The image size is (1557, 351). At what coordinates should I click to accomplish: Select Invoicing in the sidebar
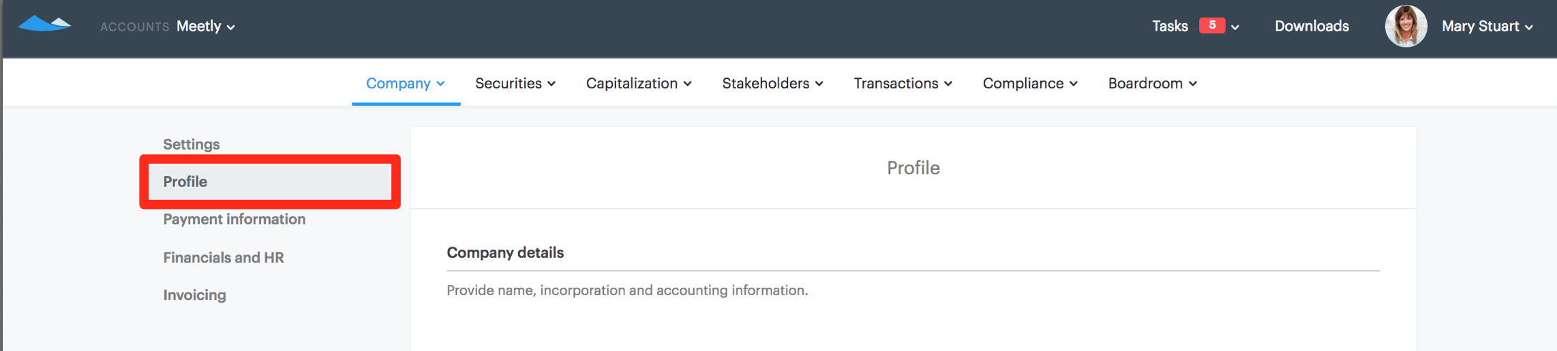pos(194,295)
